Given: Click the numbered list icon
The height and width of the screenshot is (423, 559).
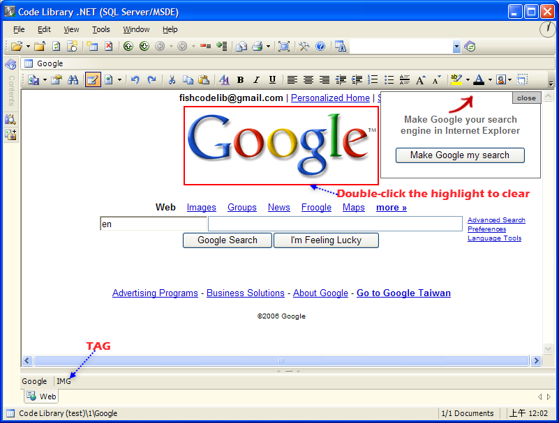Looking at the screenshot, I should click(x=373, y=79).
